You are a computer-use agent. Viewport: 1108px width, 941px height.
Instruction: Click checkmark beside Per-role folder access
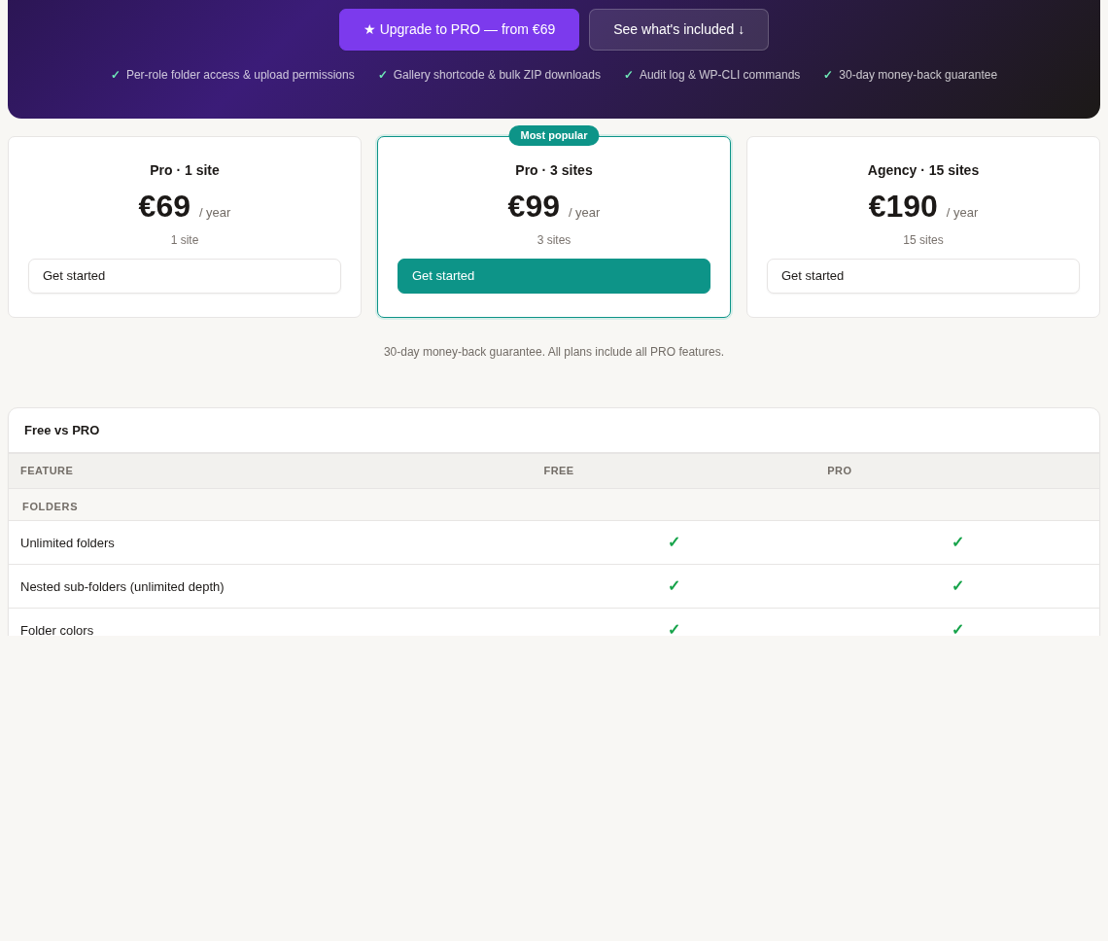click(x=116, y=75)
